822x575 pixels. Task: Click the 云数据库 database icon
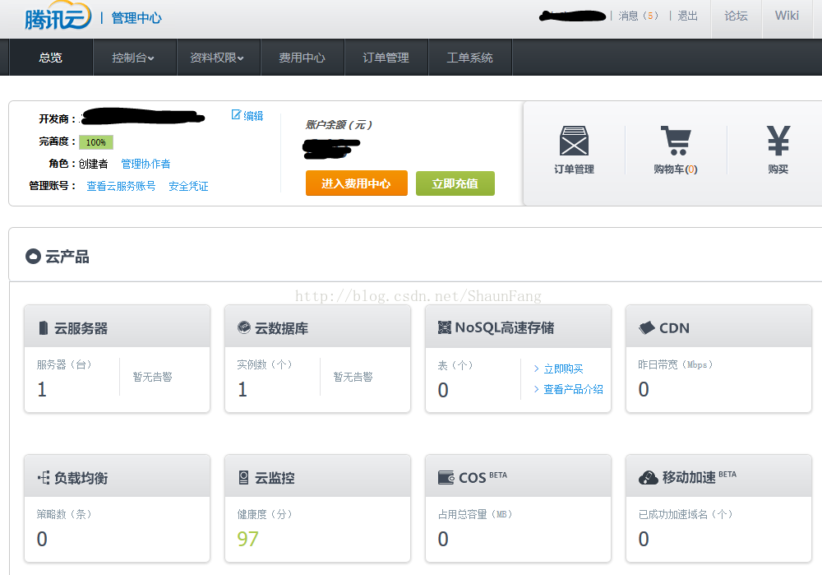pyautogui.click(x=244, y=327)
